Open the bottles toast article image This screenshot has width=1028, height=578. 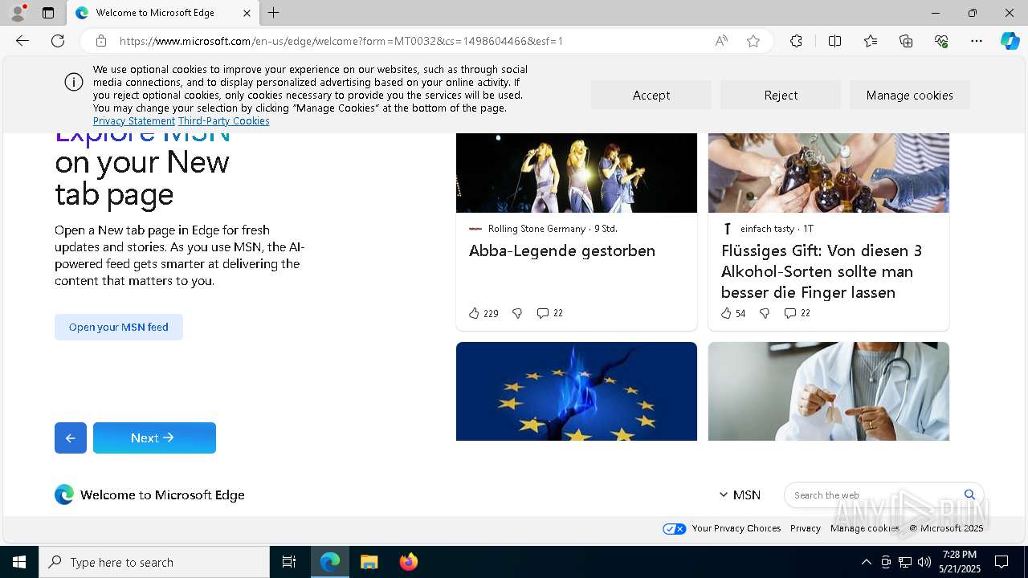829,173
